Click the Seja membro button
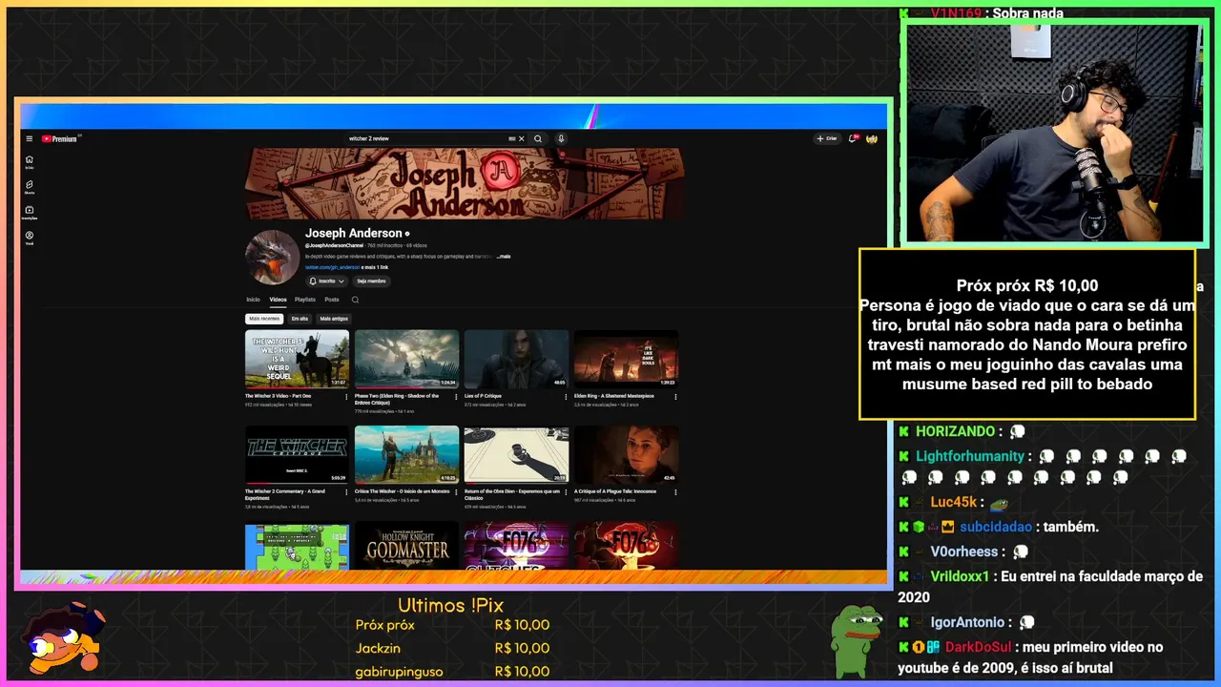 point(371,281)
